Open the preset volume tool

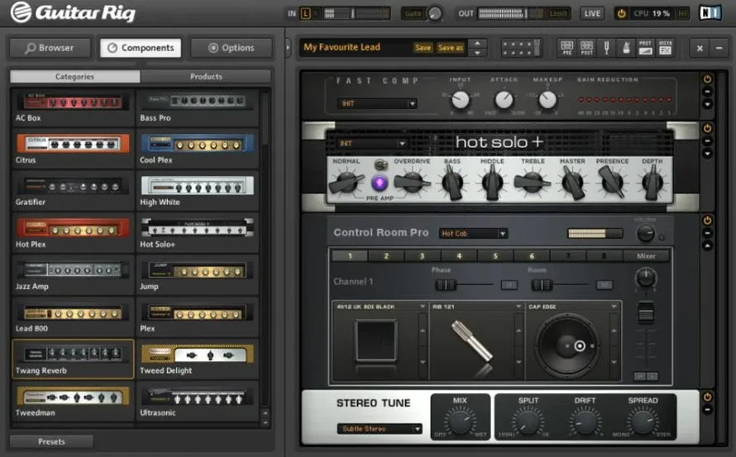point(646,47)
